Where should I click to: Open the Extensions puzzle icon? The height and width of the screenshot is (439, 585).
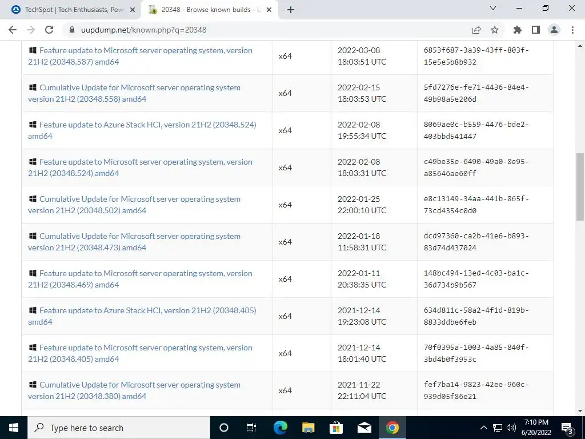coord(518,30)
